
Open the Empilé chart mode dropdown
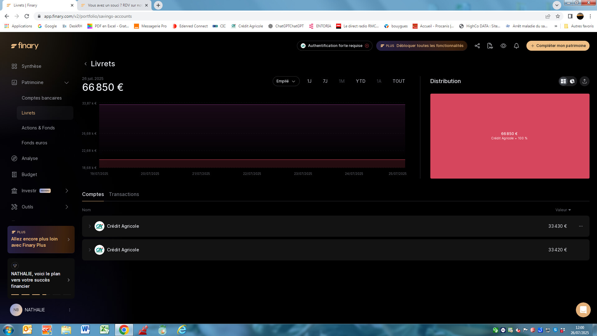tap(286, 81)
